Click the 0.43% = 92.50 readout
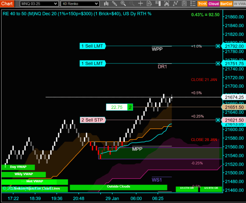 [x=205, y=15]
